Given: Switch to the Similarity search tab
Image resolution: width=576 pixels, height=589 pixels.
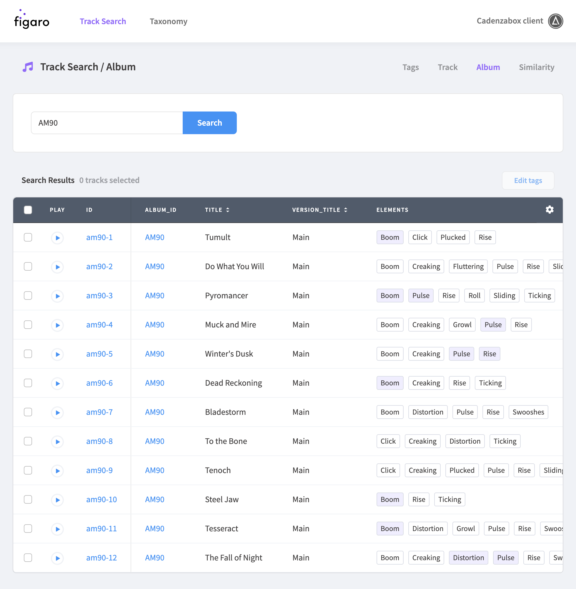Looking at the screenshot, I should [536, 67].
